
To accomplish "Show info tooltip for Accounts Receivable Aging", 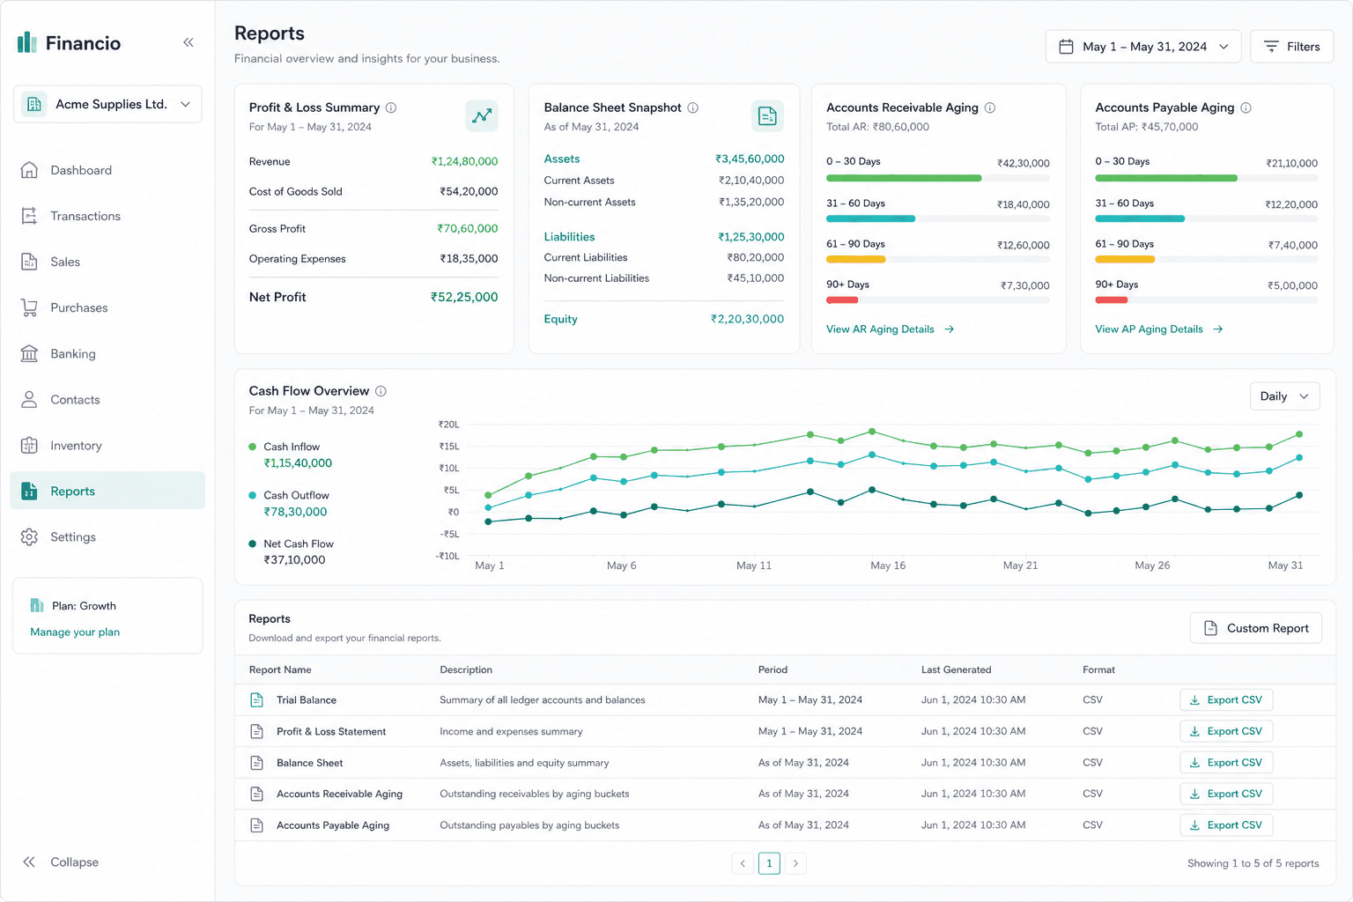I will coord(990,107).
